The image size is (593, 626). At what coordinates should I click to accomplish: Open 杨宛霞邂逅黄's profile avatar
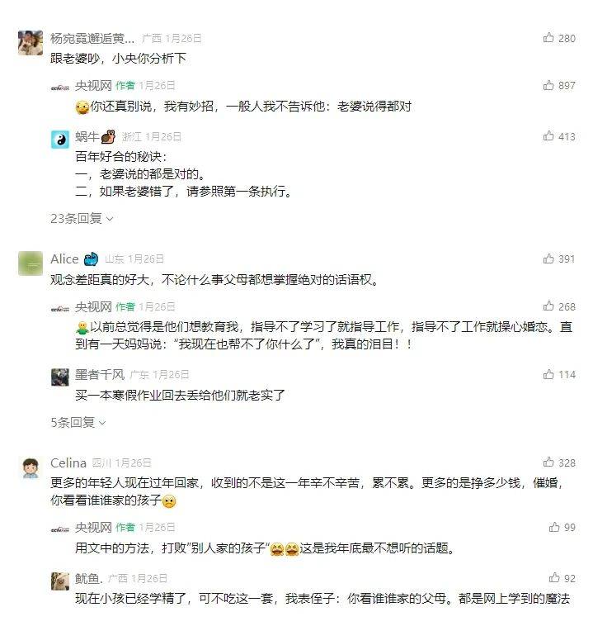(x=31, y=43)
